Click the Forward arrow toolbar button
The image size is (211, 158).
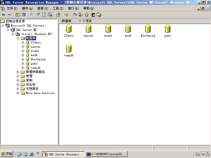[x=9, y=15]
